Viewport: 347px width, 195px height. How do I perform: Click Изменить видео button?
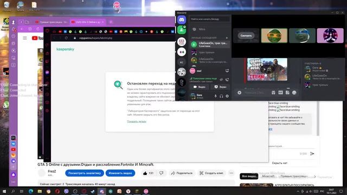point(120,173)
